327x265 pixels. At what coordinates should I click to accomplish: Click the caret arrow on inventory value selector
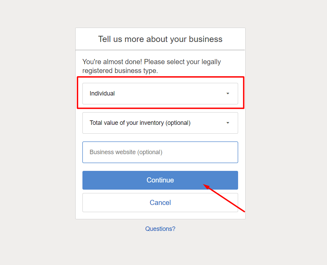pyautogui.click(x=228, y=123)
